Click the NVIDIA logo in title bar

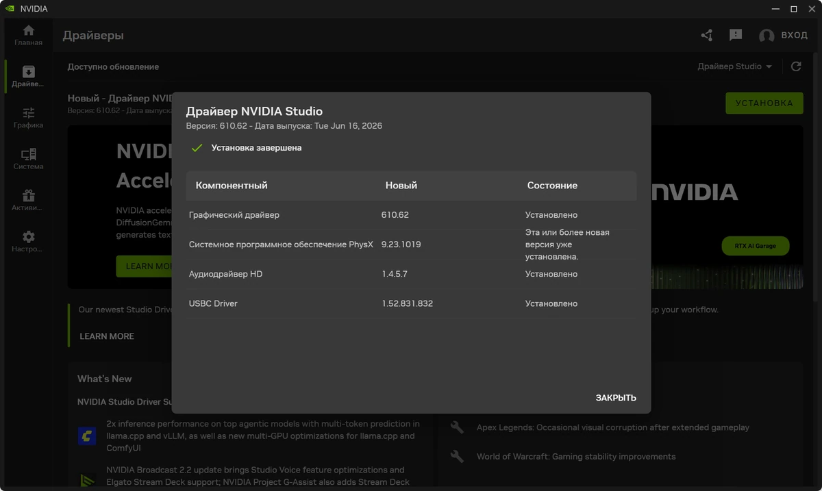click(x=9, y=9)
